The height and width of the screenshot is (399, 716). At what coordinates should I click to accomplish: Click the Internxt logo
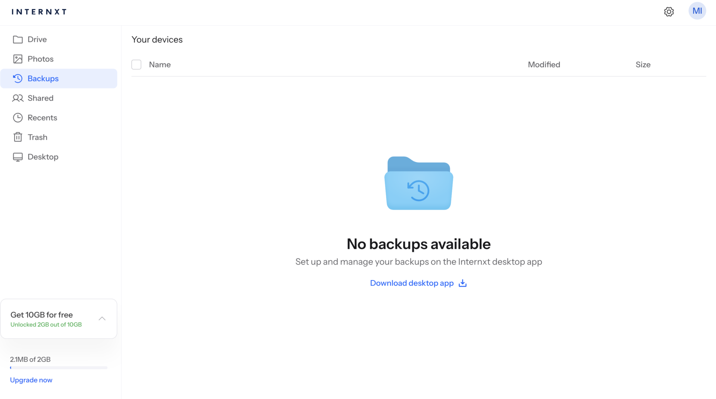(38, 12)
